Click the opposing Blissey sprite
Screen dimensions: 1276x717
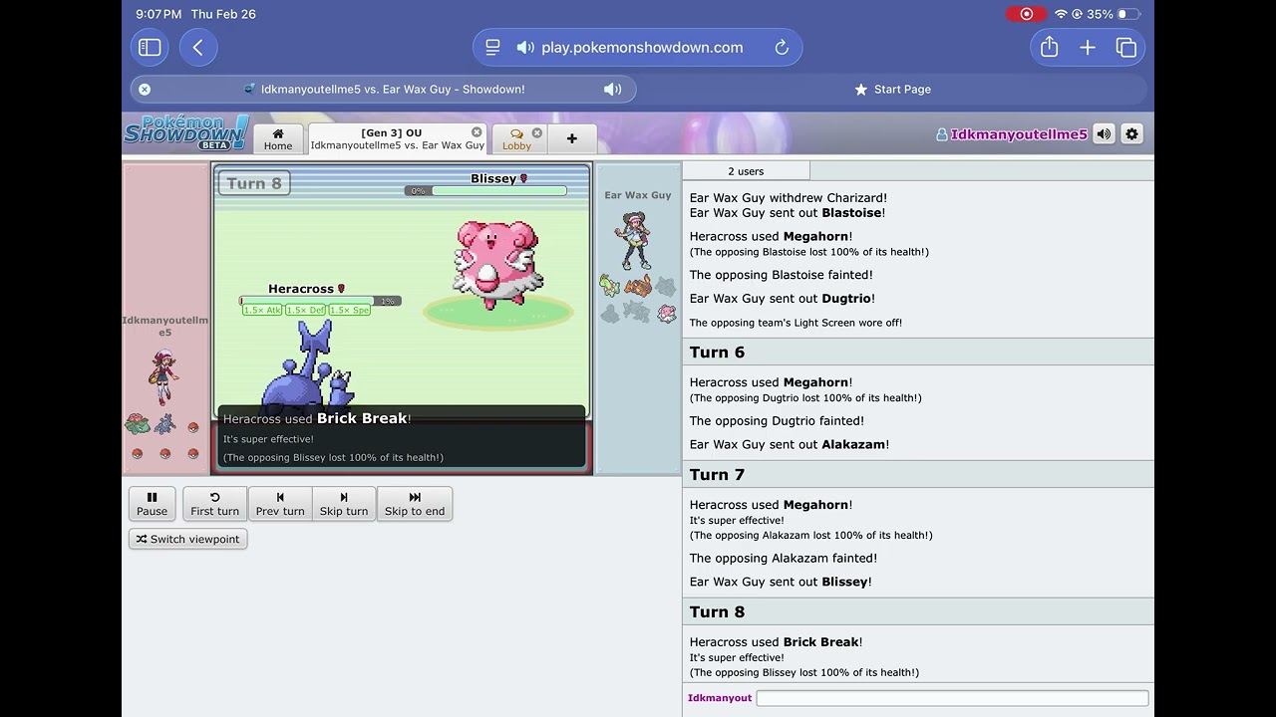coord(497,264)
